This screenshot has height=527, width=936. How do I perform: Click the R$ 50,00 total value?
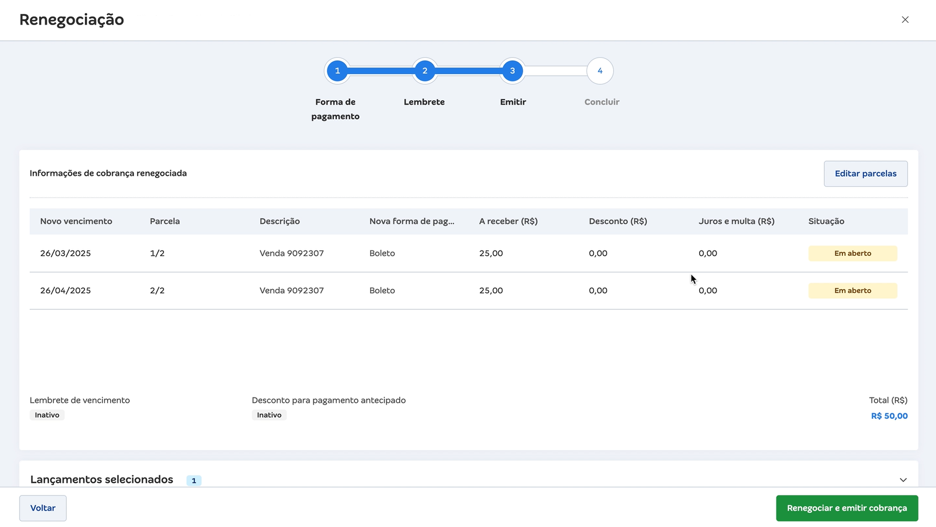889,416
